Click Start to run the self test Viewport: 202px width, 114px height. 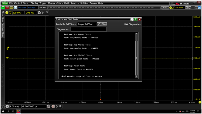coord(104,24)
